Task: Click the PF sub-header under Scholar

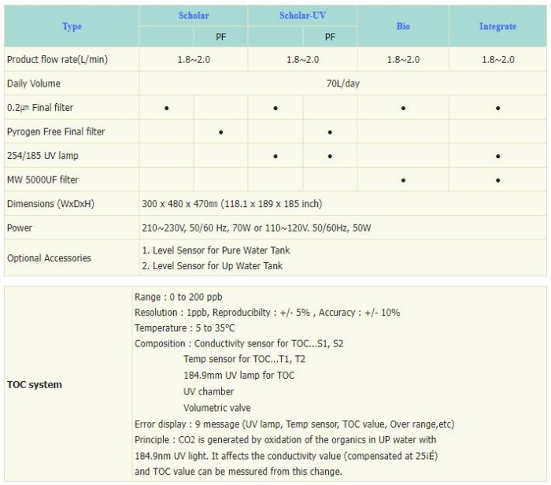Action: click(220, 36)
